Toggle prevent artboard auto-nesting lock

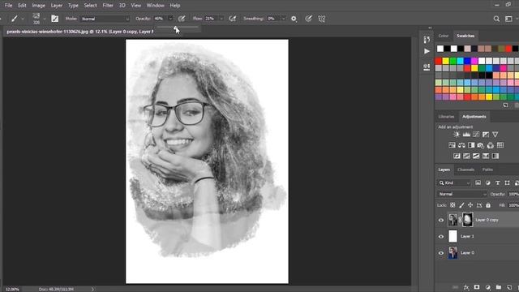479,205
